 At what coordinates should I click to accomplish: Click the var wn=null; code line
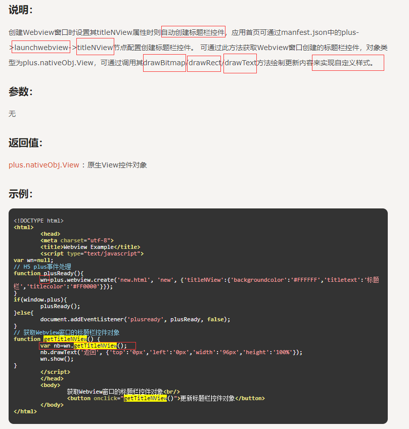(33, 260)
